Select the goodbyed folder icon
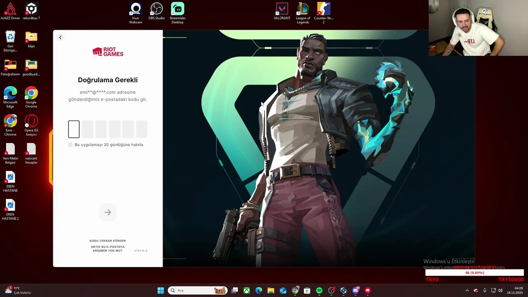The image size is (528, 297). pyautogui.click(x=31, y=68)
